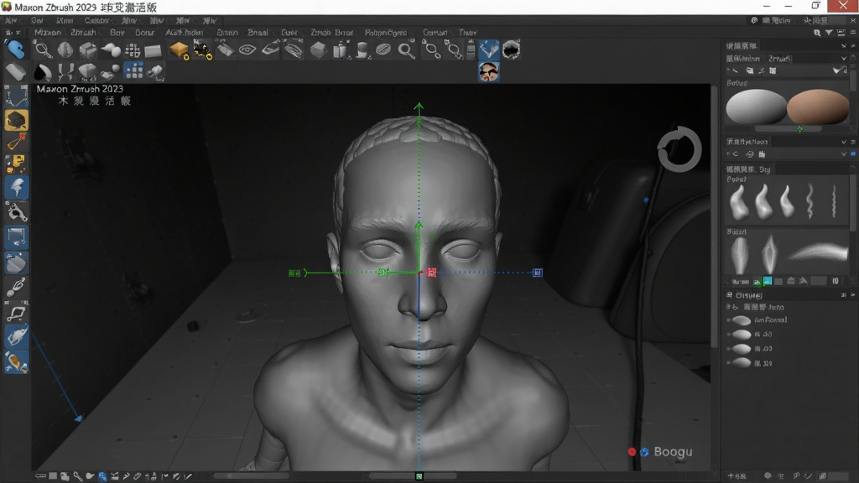Click the first magnifier icon in top toolbar
Image resolution: width=859 pixels, height=483 pixels.
coord(43,50)
